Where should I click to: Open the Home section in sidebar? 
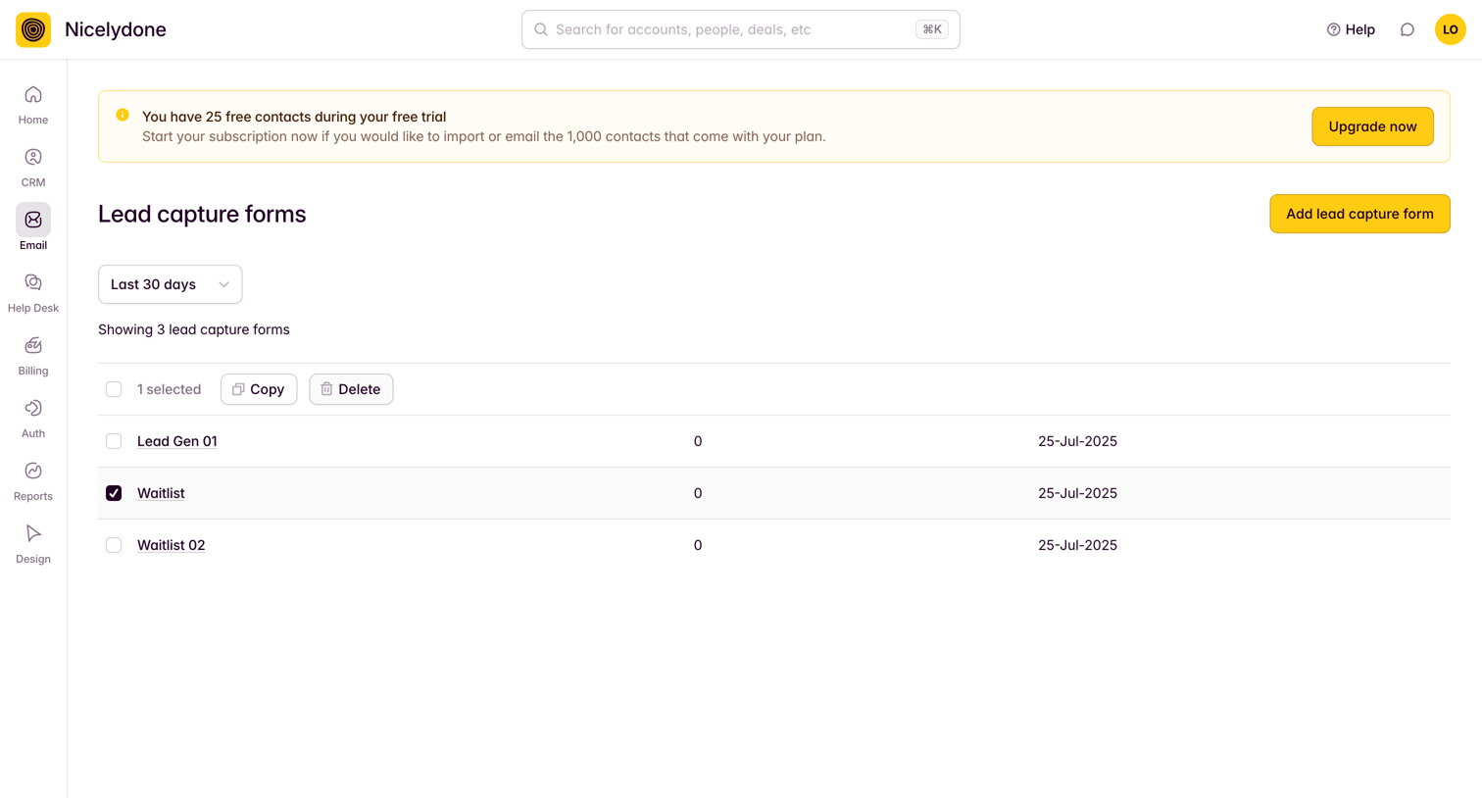33,105
